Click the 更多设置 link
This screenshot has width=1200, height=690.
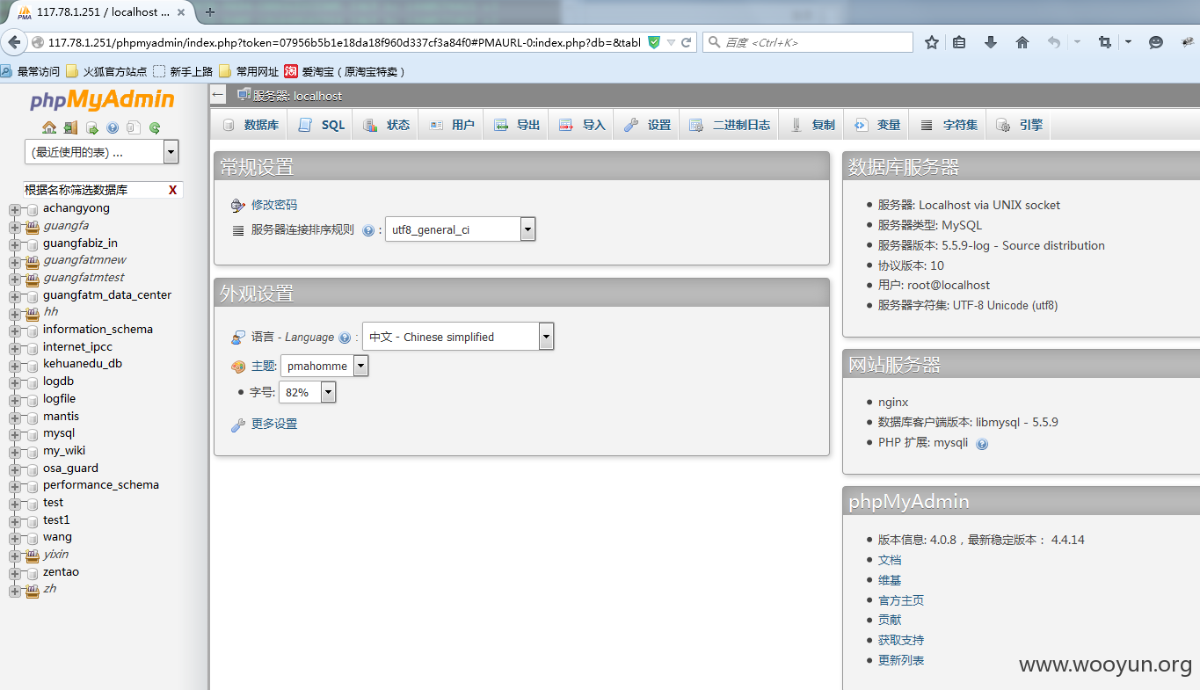click(274, 424)
